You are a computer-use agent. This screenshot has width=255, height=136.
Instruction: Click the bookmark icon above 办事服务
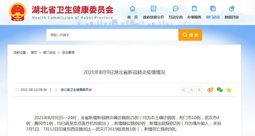click(x=194, y=9)
